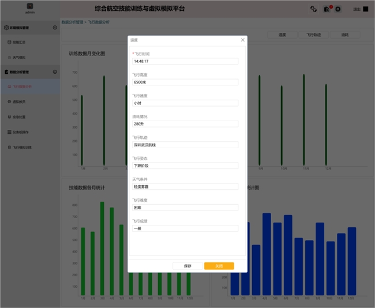Click the 天气条件 field showing 轻度雾霾
This screenshot has width=375, height=308.
[185, 186]
